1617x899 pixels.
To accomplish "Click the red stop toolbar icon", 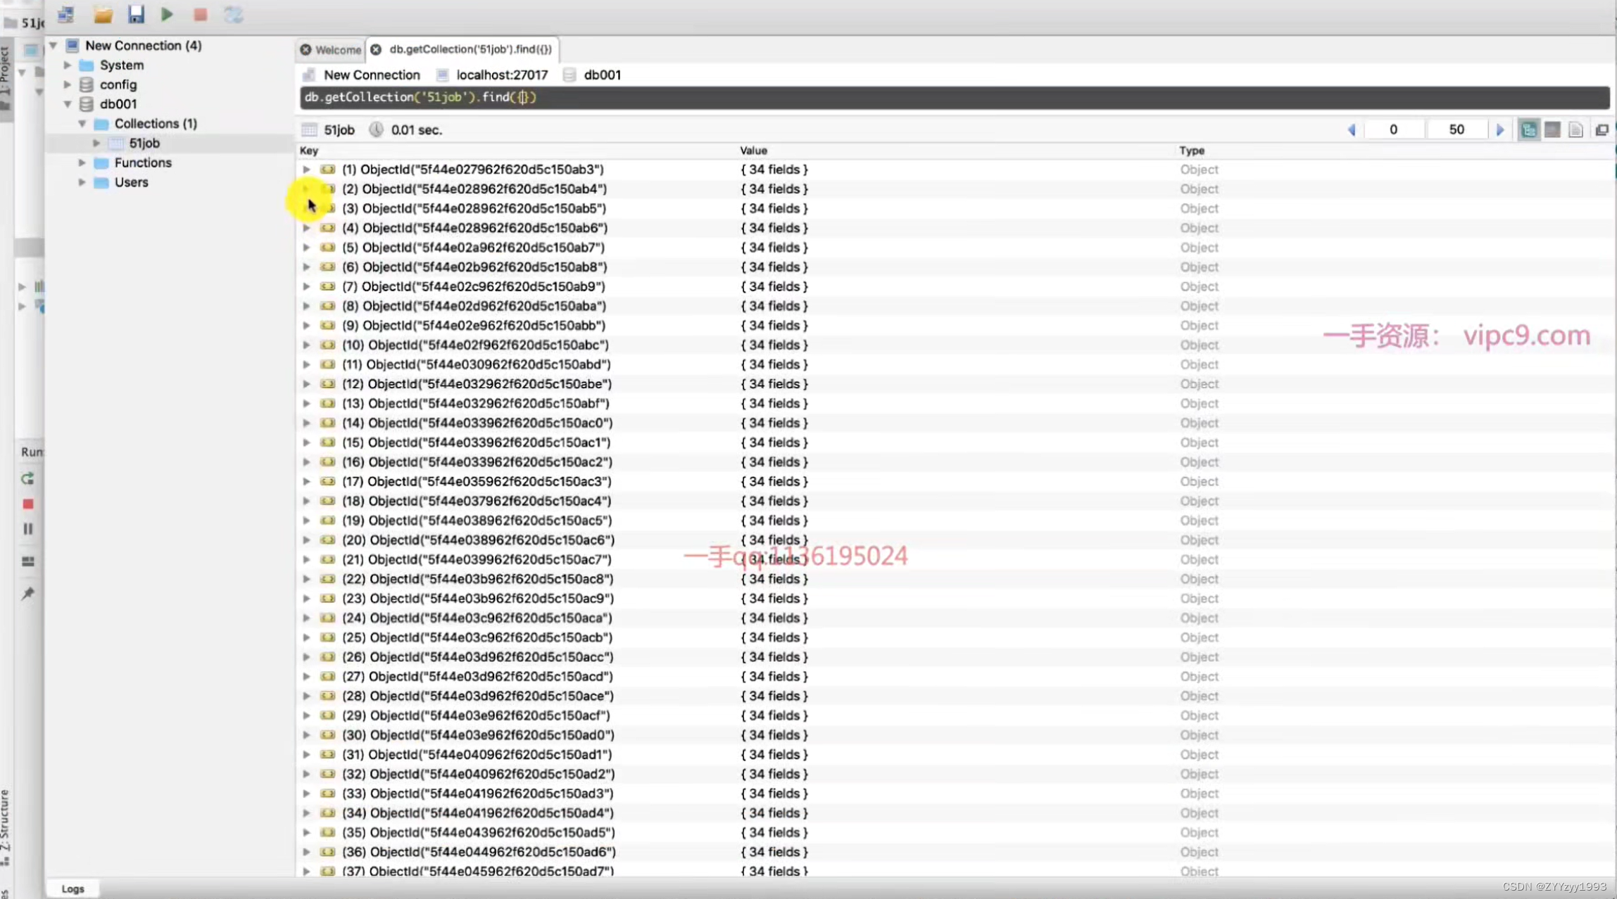I will 201,14.
